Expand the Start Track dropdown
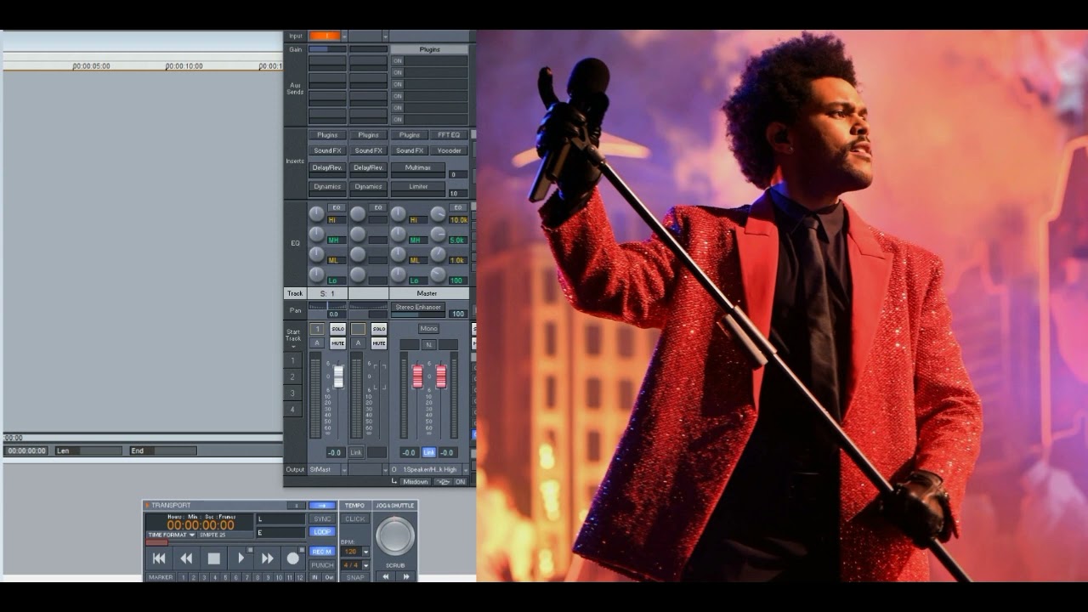 tap(293, 347)
